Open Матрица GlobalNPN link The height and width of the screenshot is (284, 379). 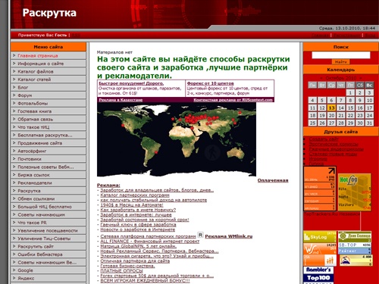click(139, 246)
